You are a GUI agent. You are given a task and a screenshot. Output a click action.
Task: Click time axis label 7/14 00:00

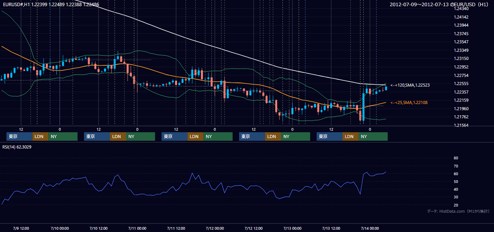point(370,228)
